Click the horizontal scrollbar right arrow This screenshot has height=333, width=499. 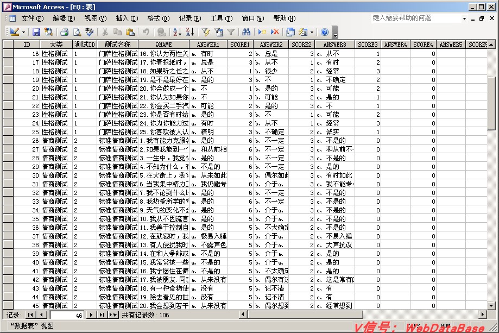(483, 315)
